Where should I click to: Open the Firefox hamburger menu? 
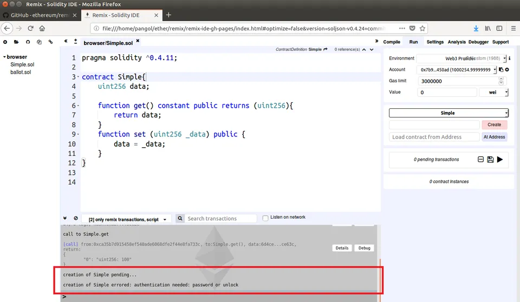tap(513, 29)
